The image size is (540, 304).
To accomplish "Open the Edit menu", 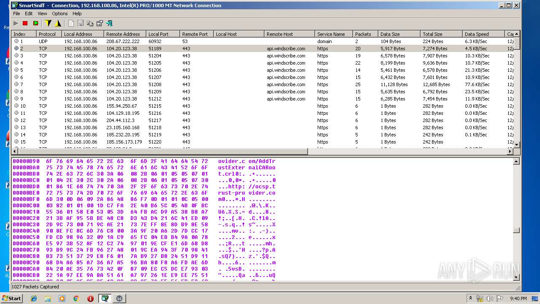I will tap(29, 14).
